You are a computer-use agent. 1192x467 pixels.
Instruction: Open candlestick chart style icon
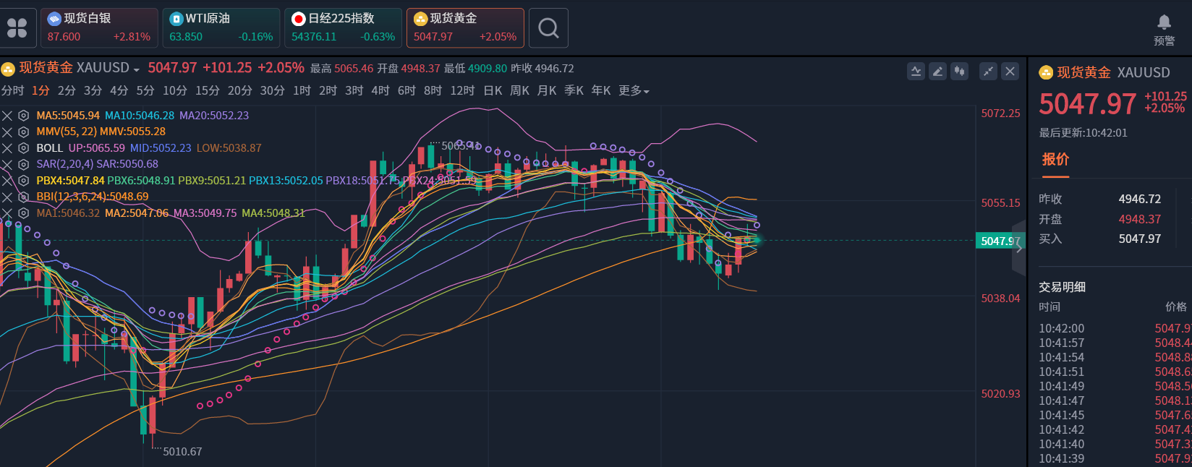[959, 71]
